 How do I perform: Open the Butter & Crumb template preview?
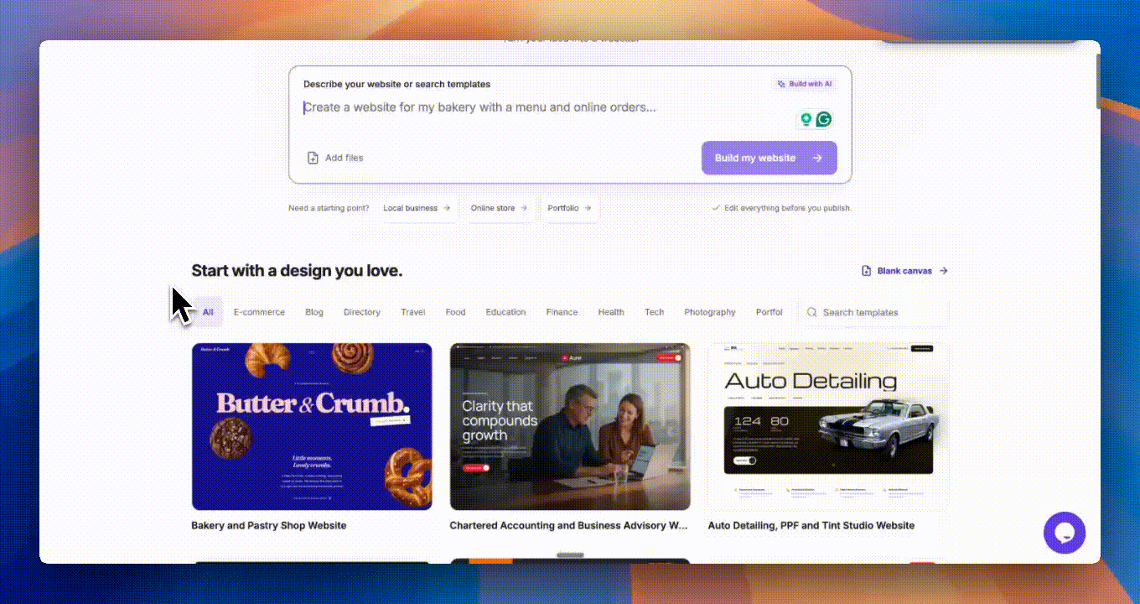312,426
